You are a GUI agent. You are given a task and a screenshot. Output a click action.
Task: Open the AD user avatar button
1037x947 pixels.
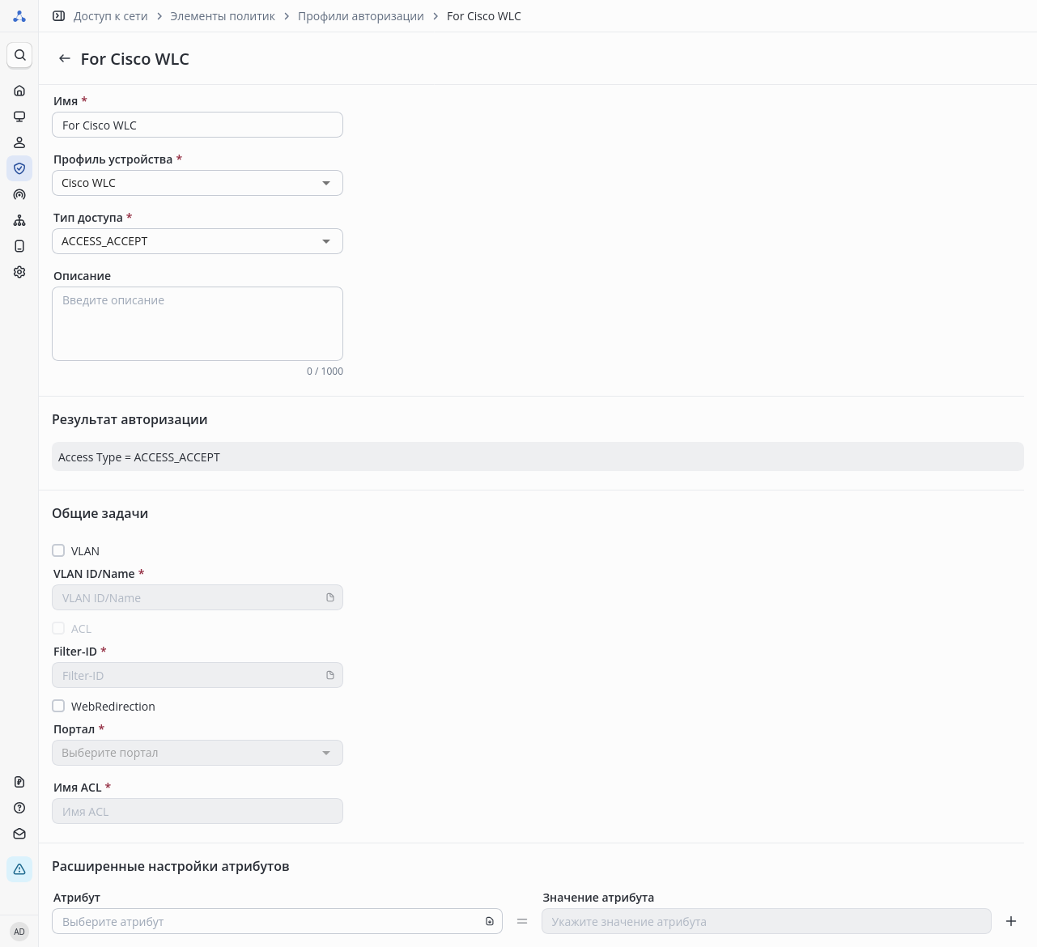[19, 932]
